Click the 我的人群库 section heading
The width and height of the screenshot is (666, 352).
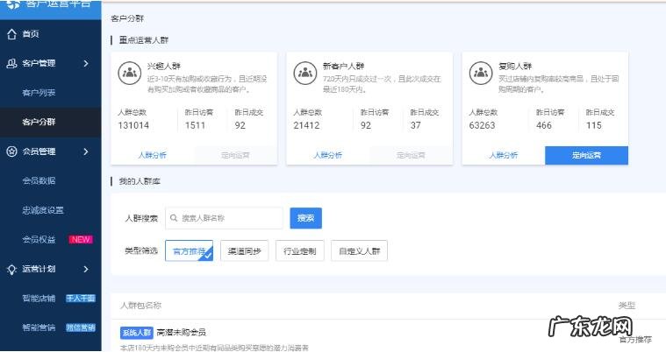tap(140, 181)
